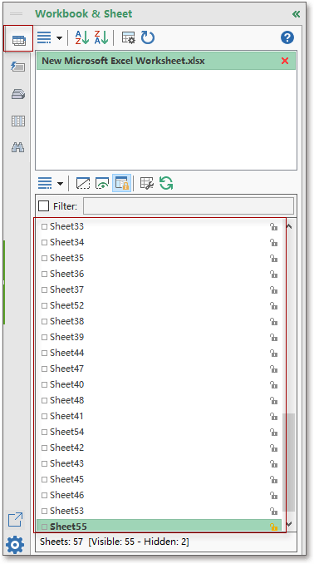
Task: Expand the workbook list view dropdown arrow
Action: (59, 37)
